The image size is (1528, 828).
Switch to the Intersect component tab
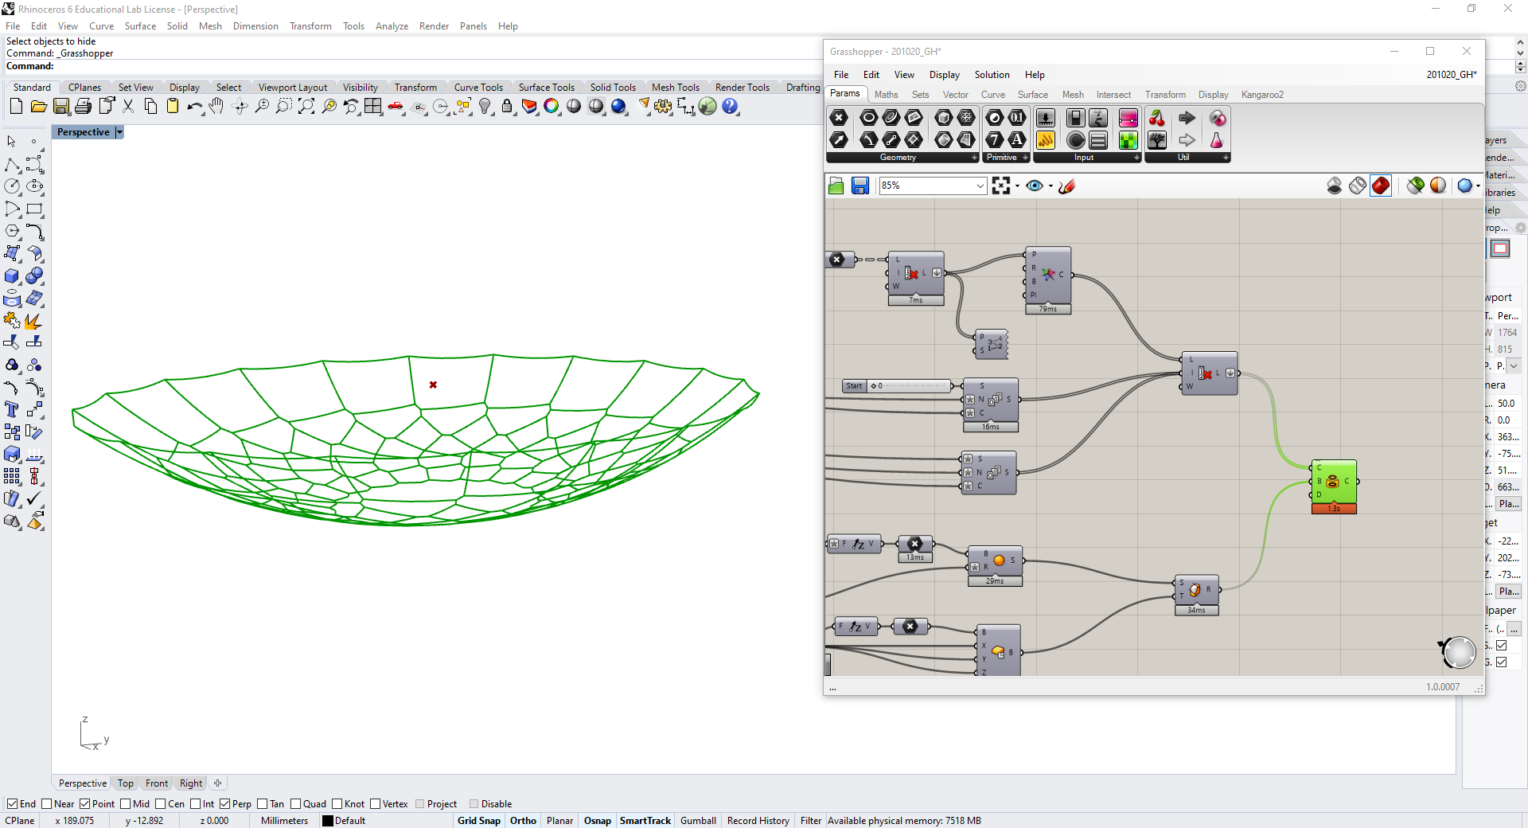[1113, 95]
